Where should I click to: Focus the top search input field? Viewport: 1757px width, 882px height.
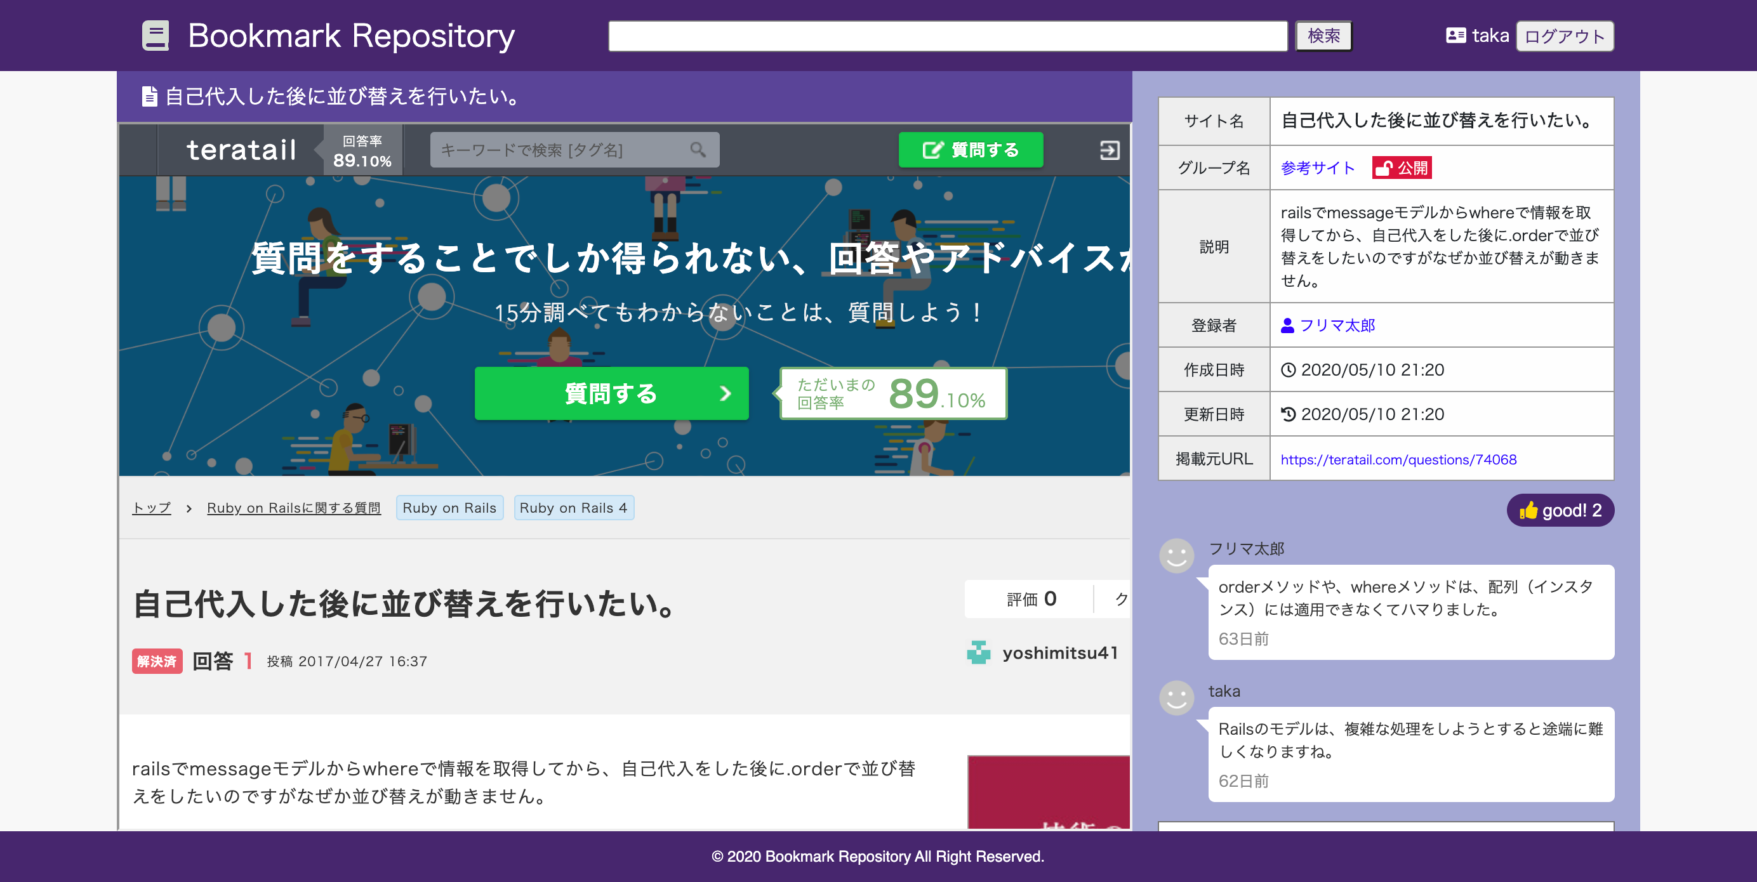[948, 36]
